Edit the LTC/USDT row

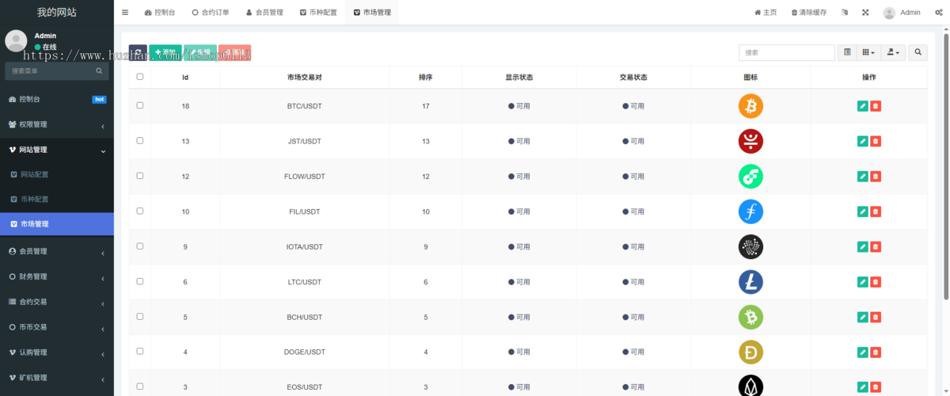point(863,282)
